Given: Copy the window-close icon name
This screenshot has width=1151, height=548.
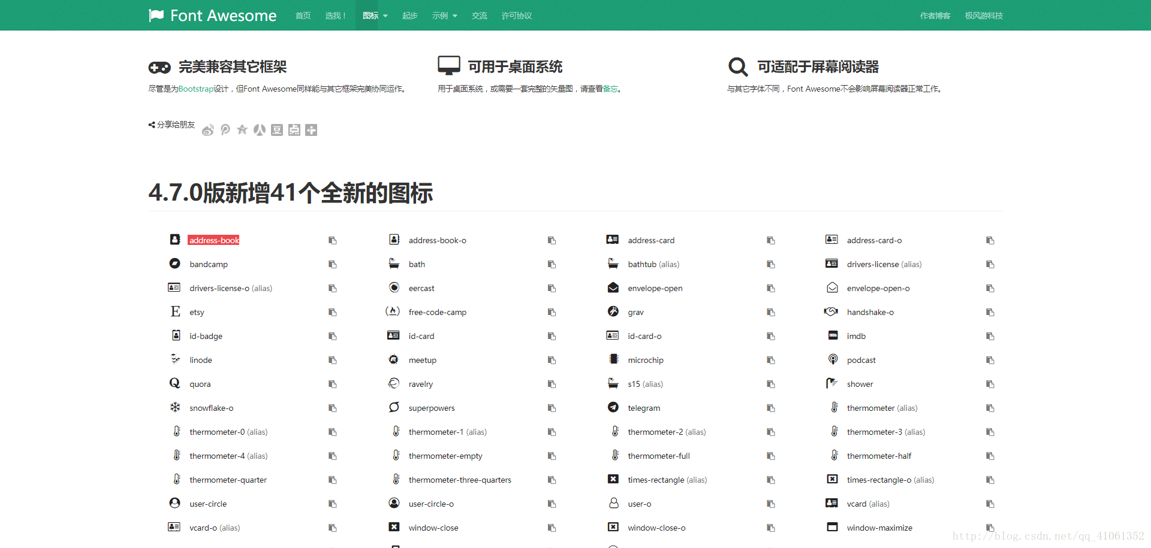Looking at the screenshot, I should [x=552, y=528].
